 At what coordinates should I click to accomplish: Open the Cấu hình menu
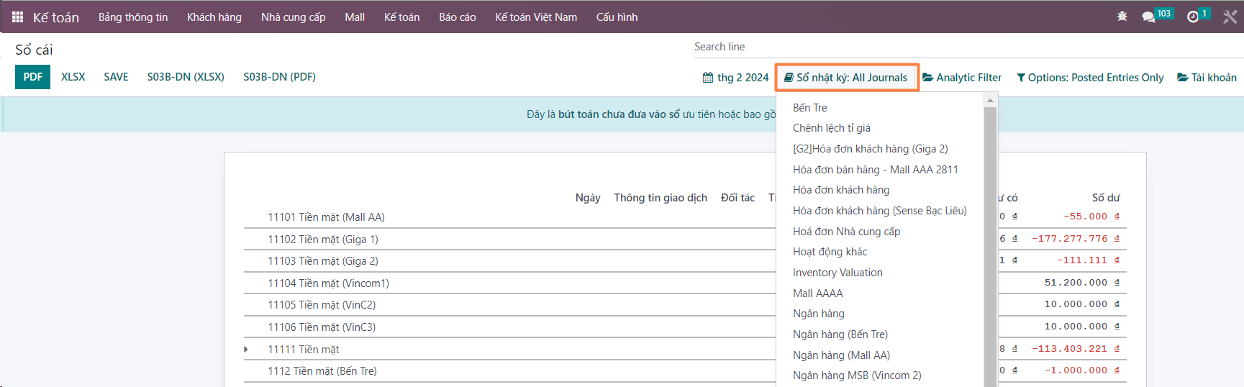pyautogui.click(x=617, y=17)
